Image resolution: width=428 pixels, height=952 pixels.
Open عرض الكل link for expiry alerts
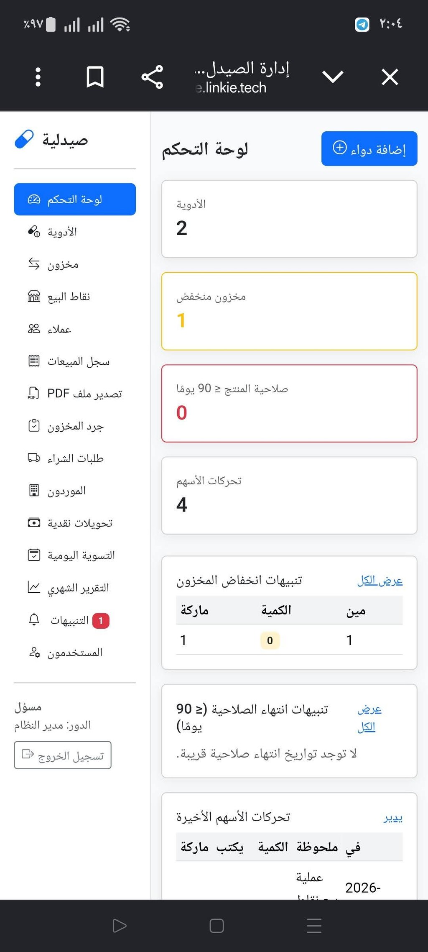coord(369,718)
